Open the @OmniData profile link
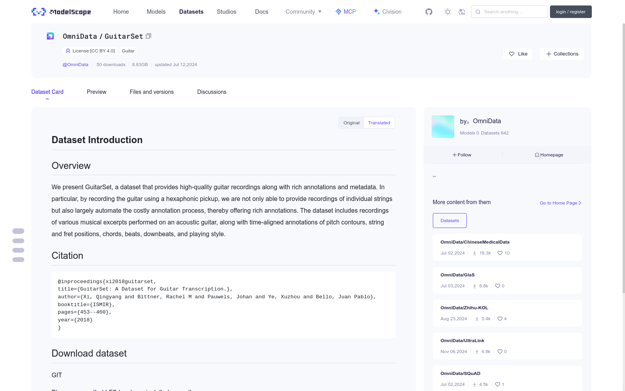The width and height of the screenshot is (625, 391). (75, 65)
